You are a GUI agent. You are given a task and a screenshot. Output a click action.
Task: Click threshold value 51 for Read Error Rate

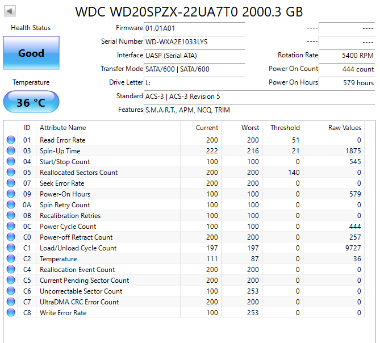coord(296,140)
